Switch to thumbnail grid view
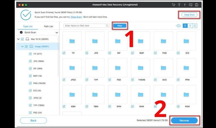The image size is (216, 128). coord(185,26)
